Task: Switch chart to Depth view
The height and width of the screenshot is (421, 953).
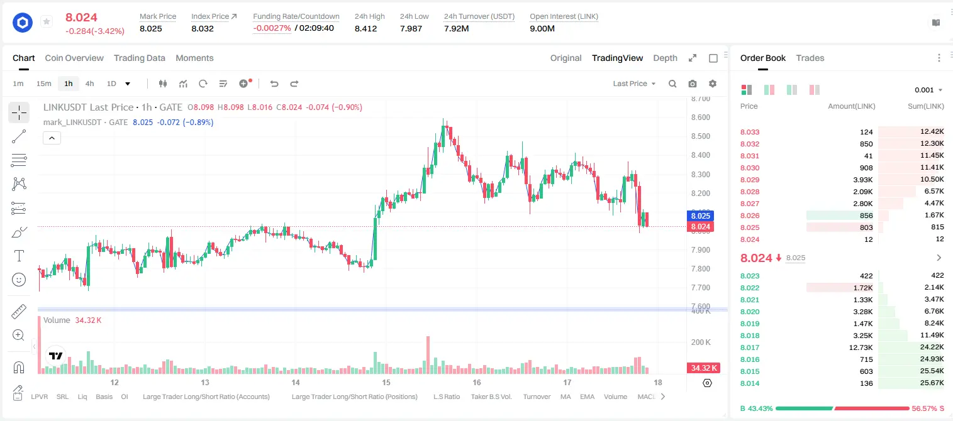Action: pyautogui.click(x=665, y=58)
